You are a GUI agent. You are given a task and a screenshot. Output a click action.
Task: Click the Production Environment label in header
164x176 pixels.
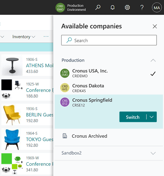(76, 8)
